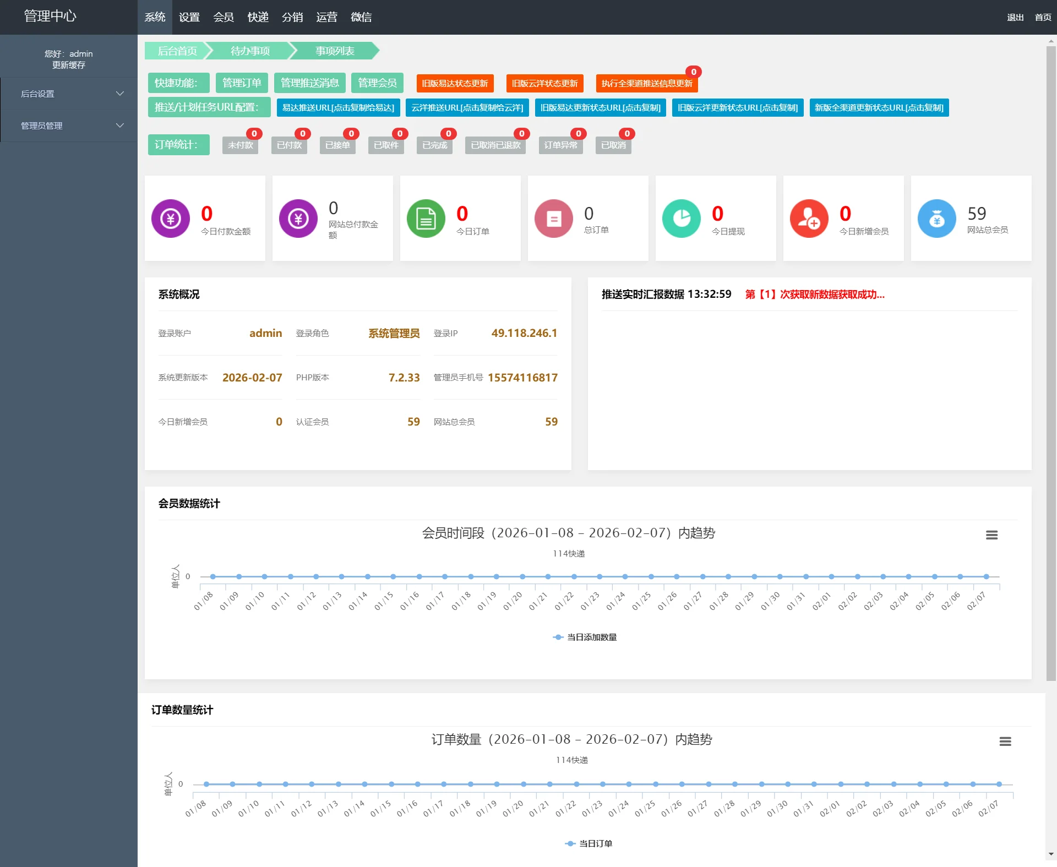Click the green document icon for 今日订单
1057x867 pixels.
[426, 219]
